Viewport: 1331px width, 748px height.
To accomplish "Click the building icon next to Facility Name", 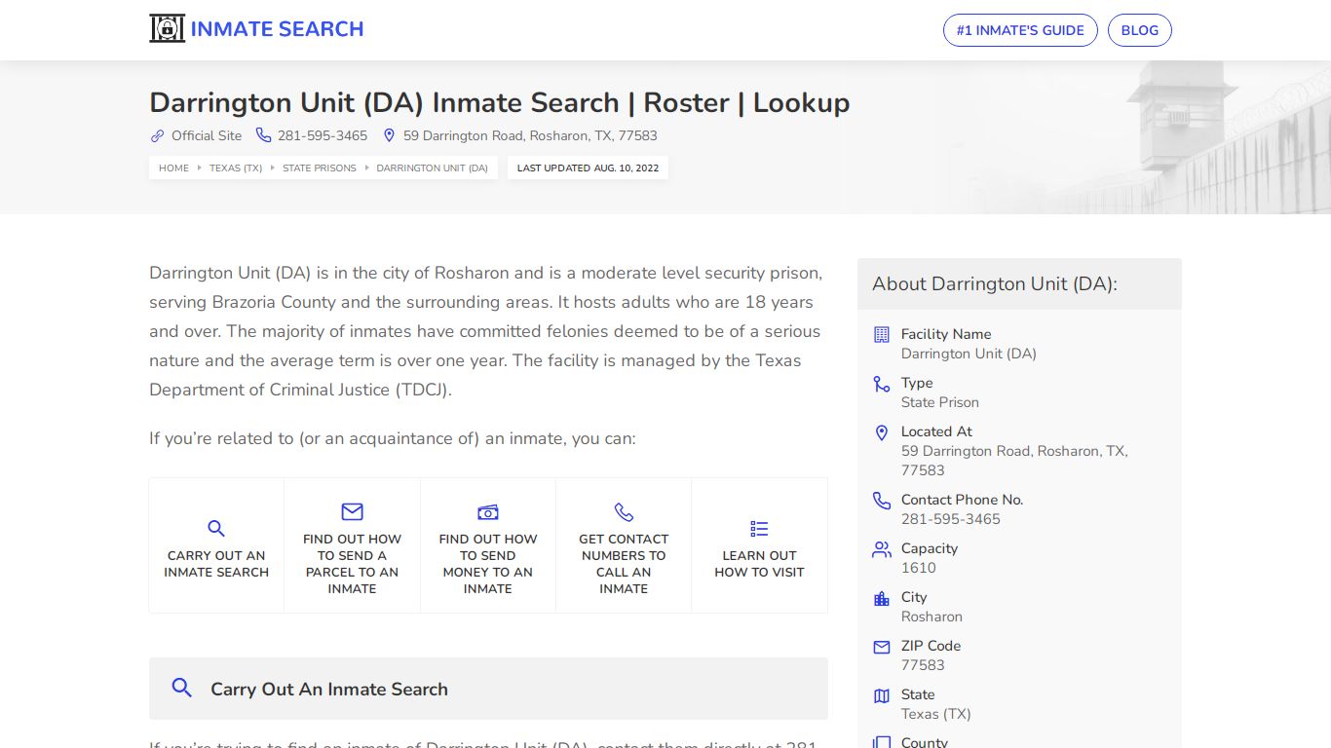I will pos(882,335).
